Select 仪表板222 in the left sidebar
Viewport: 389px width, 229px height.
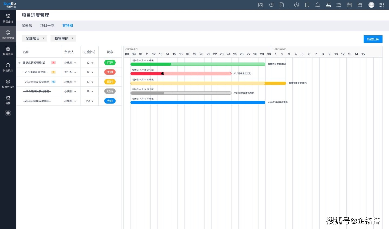coord(8,84)
